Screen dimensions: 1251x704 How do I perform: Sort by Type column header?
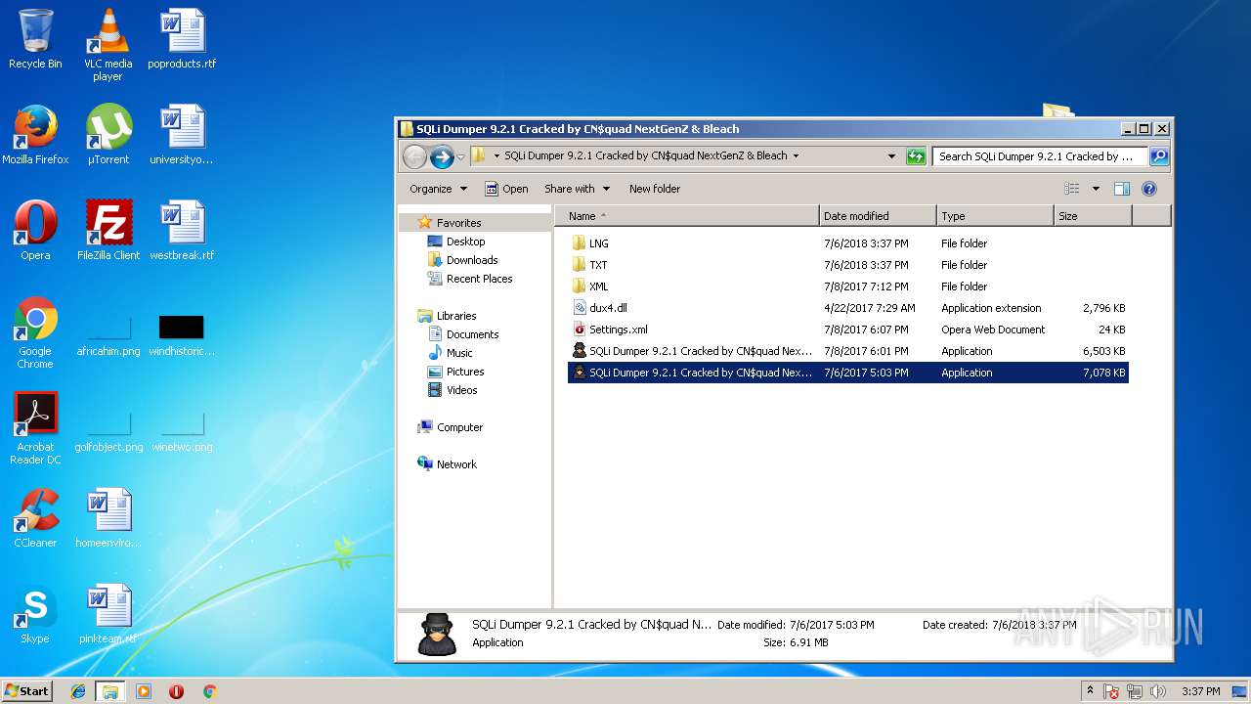(995, 216)
